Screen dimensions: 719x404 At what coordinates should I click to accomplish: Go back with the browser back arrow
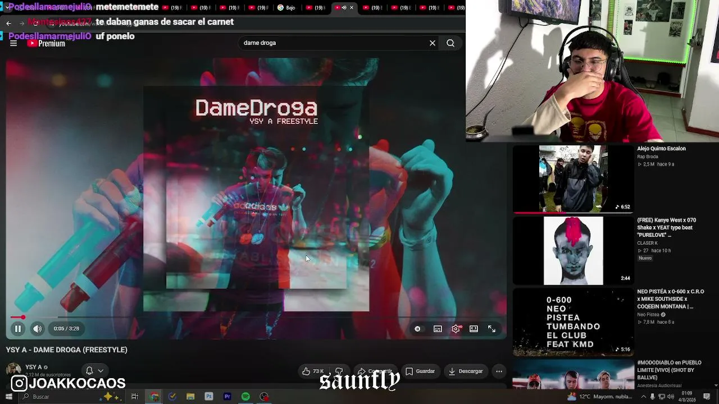pyautogui.click(x=8, y=23)
